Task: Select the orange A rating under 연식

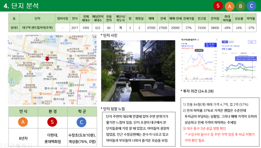Action: click(23, 122)
